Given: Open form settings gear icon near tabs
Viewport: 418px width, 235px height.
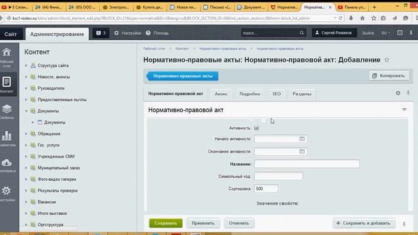Looking at the screenshot, I should [x=398, y=93].
